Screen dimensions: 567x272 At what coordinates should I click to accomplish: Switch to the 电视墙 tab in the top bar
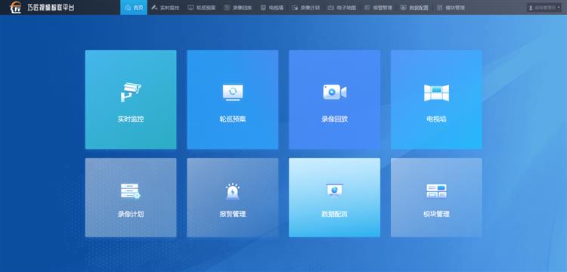pos(271,8)
